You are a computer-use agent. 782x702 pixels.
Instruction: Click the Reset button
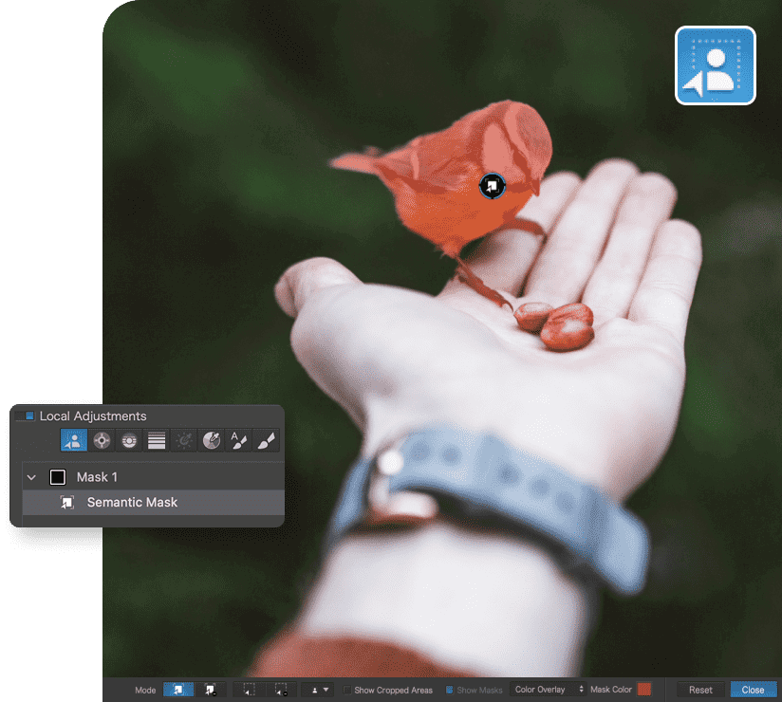[x=700, y=690]
